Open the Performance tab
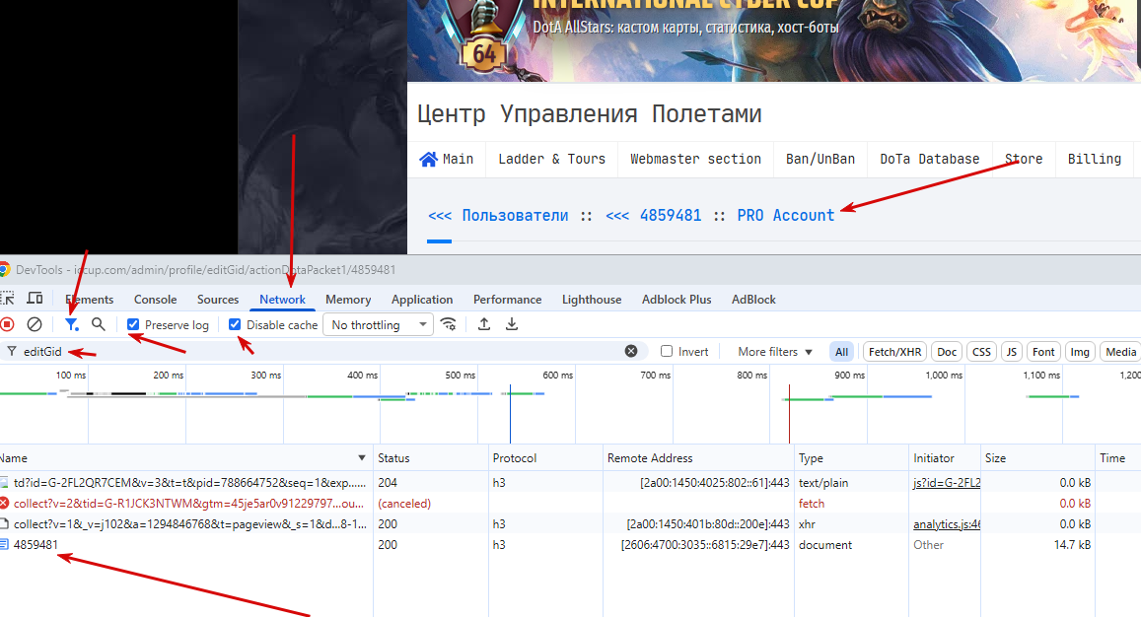This screenshot has width=1141, height=617. pos(507,299)
